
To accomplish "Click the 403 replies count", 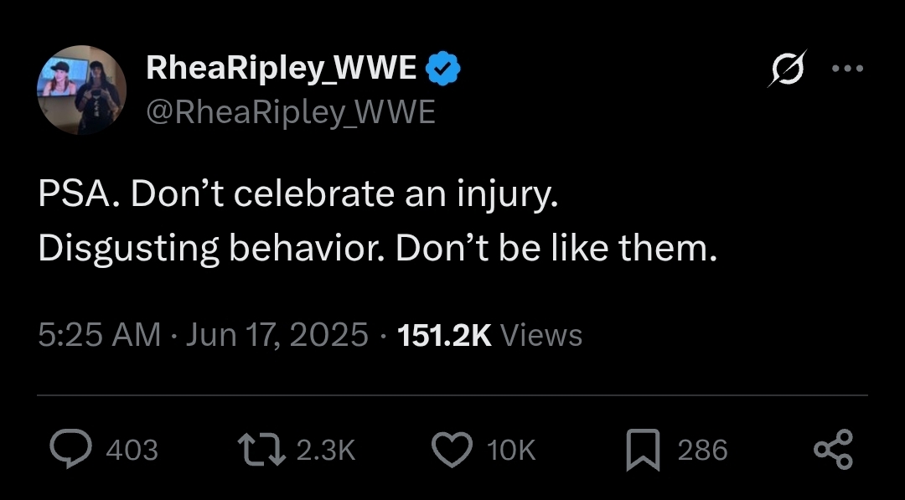I will tap(132, 451).
